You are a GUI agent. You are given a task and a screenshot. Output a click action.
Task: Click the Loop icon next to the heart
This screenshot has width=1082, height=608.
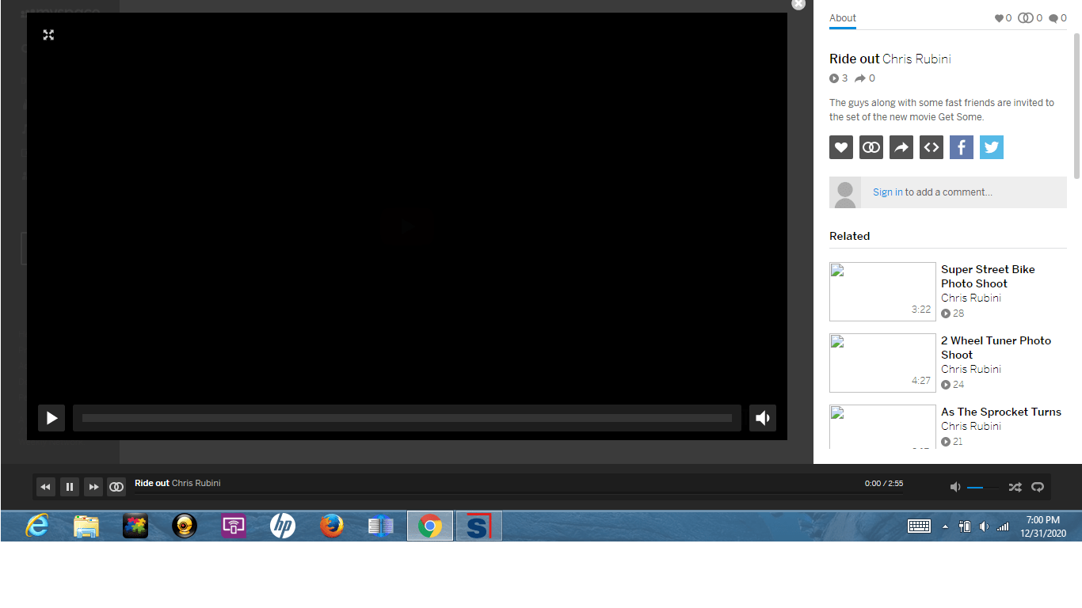click(871, 147)
